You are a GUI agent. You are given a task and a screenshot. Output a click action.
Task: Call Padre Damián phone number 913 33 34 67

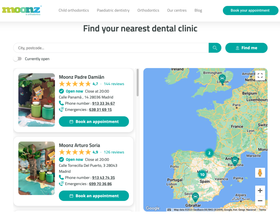click(104, 103)
